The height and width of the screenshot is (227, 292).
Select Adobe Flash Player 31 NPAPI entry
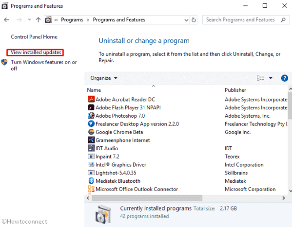128,107
